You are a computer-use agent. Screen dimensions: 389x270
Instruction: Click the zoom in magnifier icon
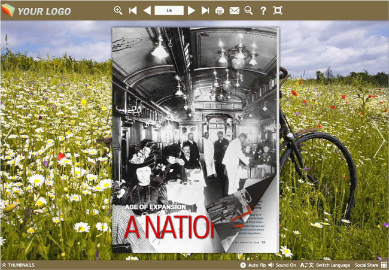tap(118, 10)
